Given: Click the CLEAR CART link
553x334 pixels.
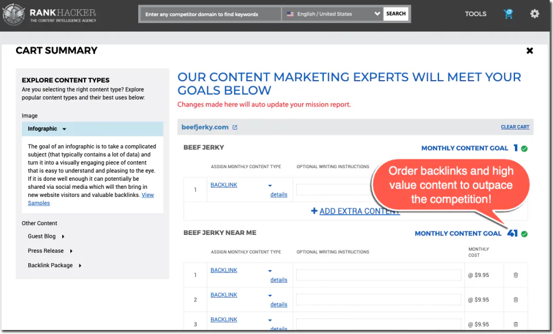Looking at the screenshot, I should tap(515, 127).
